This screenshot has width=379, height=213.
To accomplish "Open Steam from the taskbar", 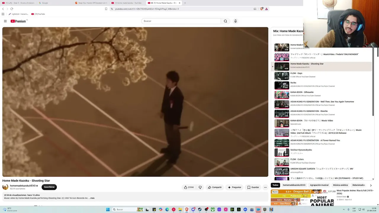I will click(x=200, y=209).
